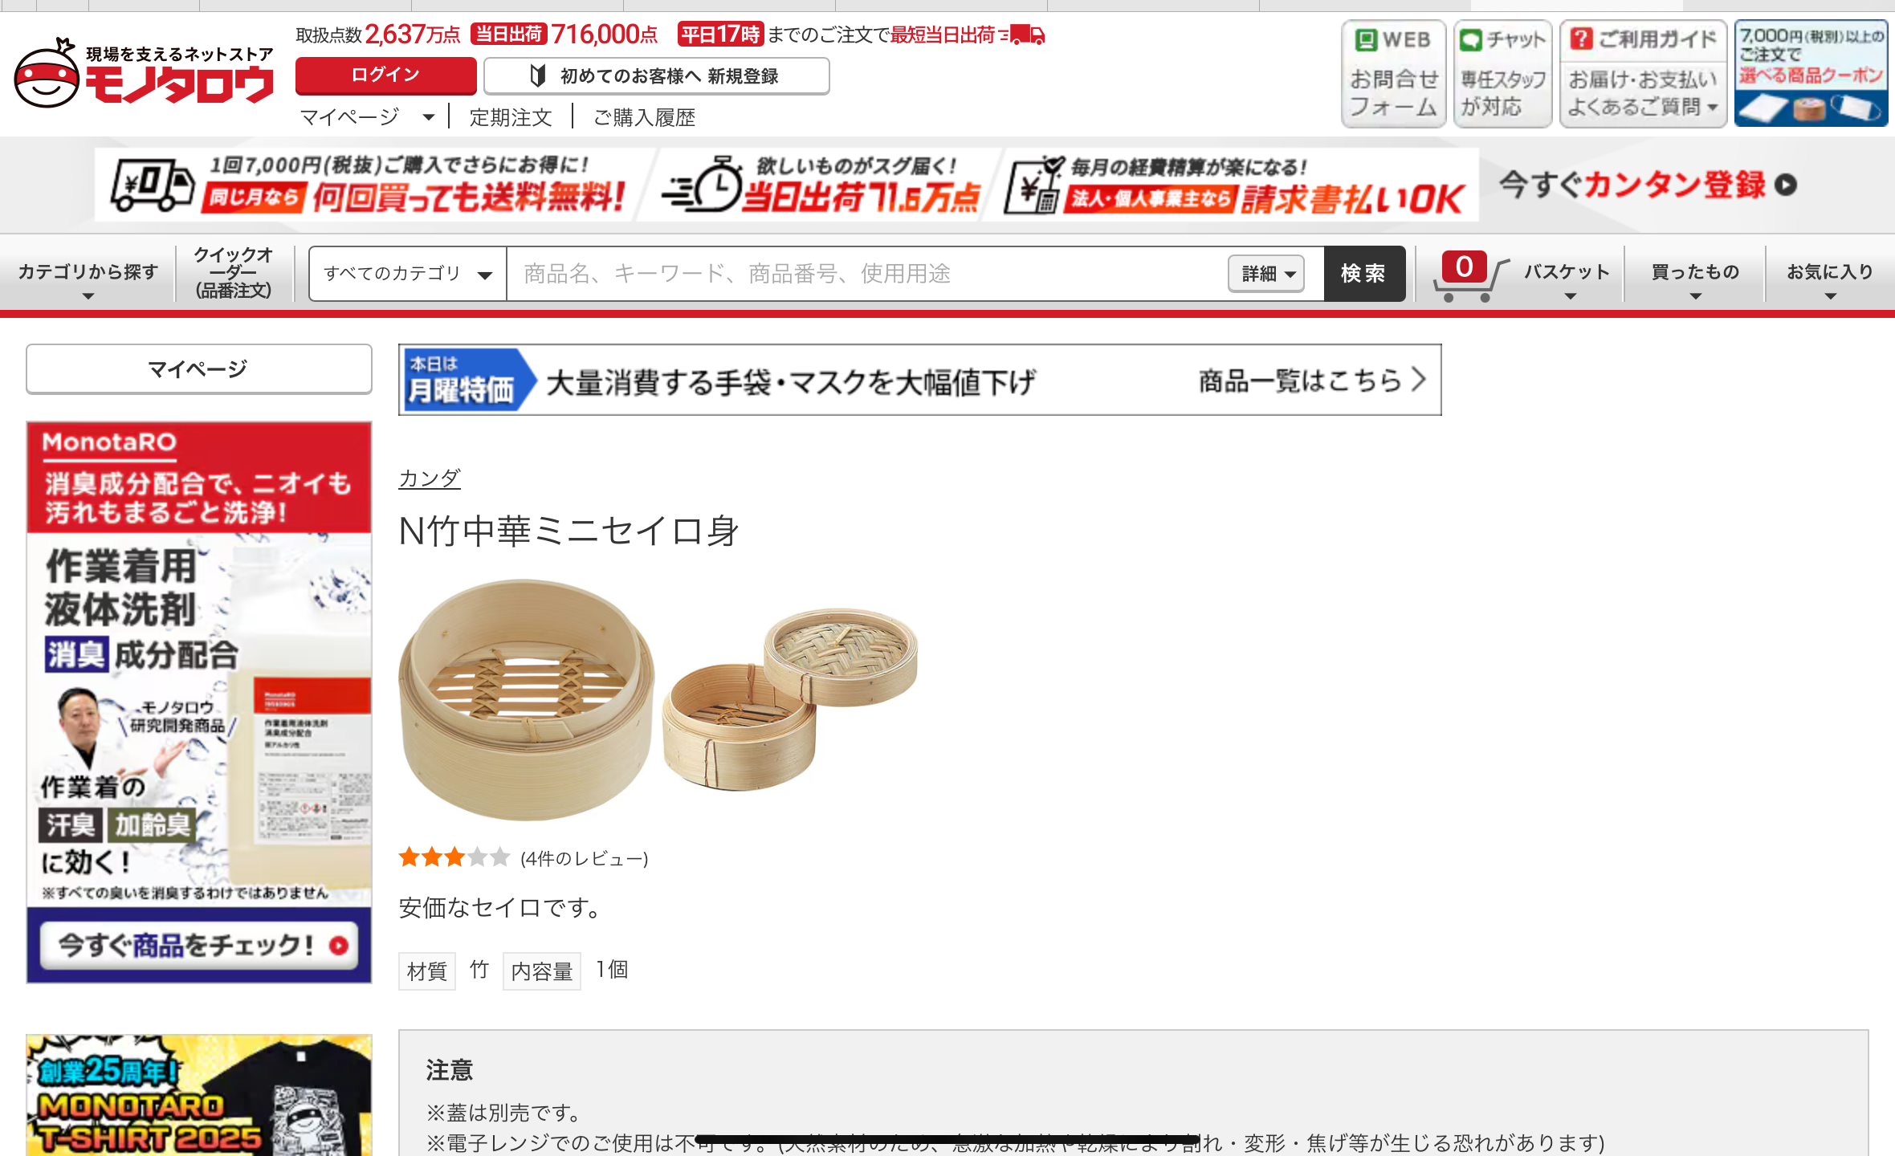Focus the product keyword search field

coord(867,274)
